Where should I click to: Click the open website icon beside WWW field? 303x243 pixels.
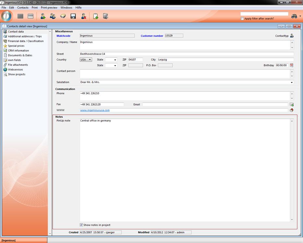[x=291, y=110]
